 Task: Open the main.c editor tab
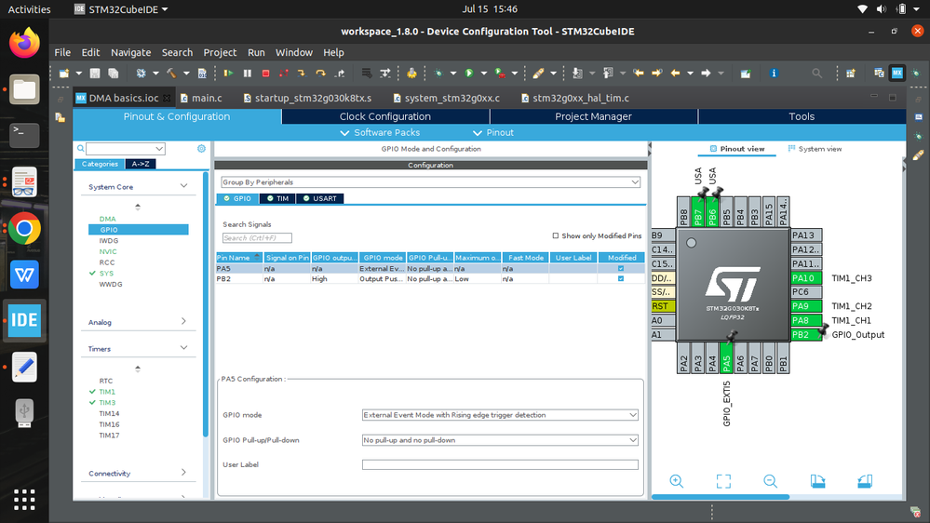point(202,98)
